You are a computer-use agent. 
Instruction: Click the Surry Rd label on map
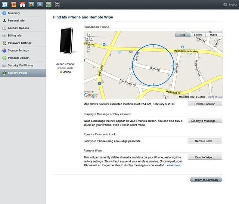155,69
